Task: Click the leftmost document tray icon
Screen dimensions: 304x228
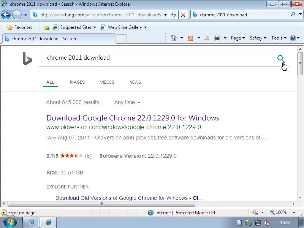Action: click(x=239, y=223)
